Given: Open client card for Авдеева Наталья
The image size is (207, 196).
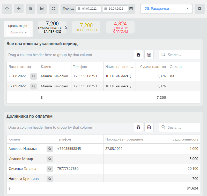Looking at the screenshot, I should [x=50, y=149].
